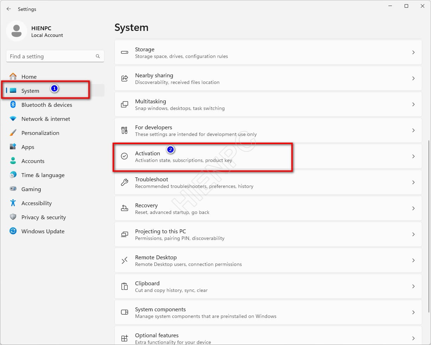The height and width of the screenshot is (345, 431).
Task: Click "Discoverability, received files location" text
Action: pyautogui.click(x=177, y=82)
